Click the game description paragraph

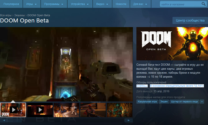point(170,71)
